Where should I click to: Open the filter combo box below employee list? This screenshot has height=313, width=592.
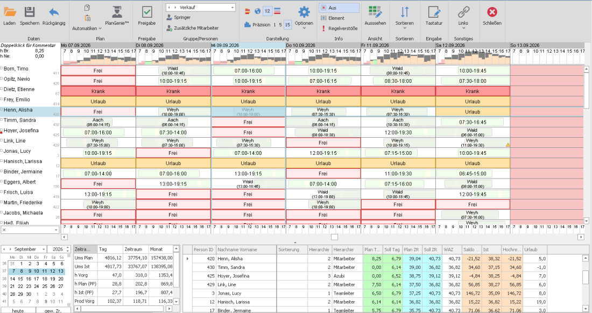(56, 230)
